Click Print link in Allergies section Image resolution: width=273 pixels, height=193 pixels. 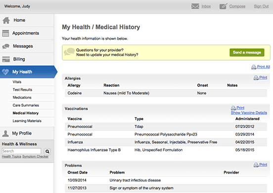263,77
